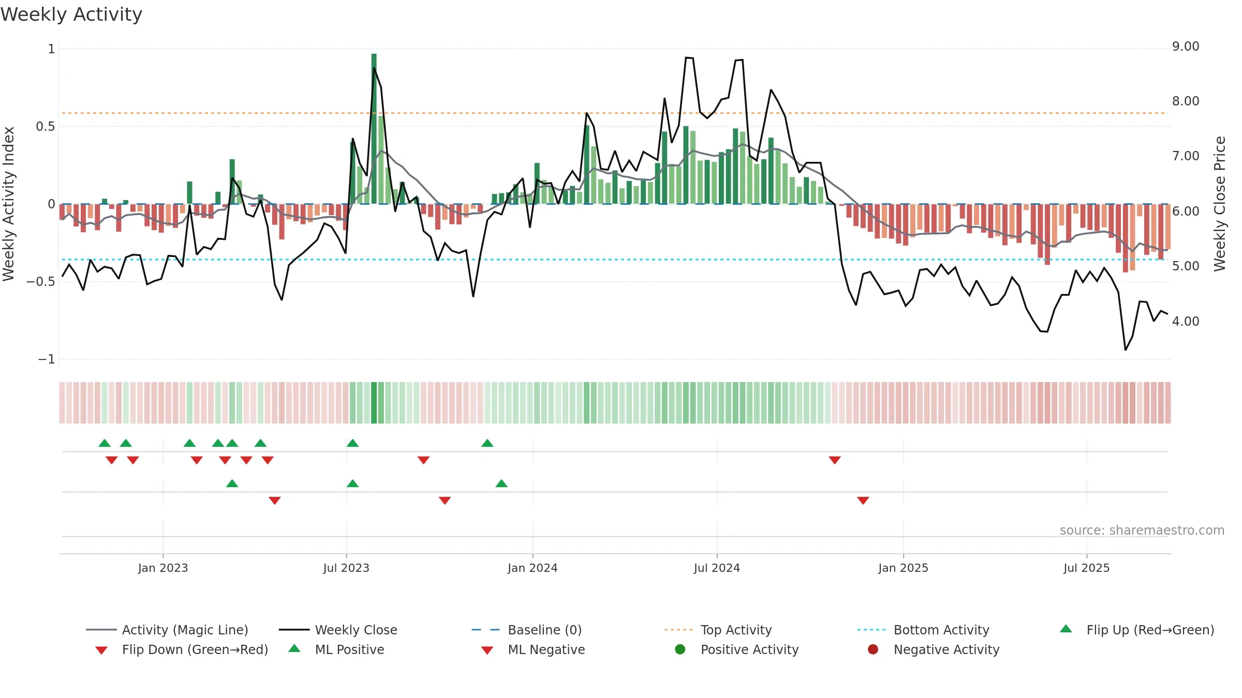1242x698 pixels.
Task: Toggle the Baseline (0) legend entry
Action: click(527, 630)
